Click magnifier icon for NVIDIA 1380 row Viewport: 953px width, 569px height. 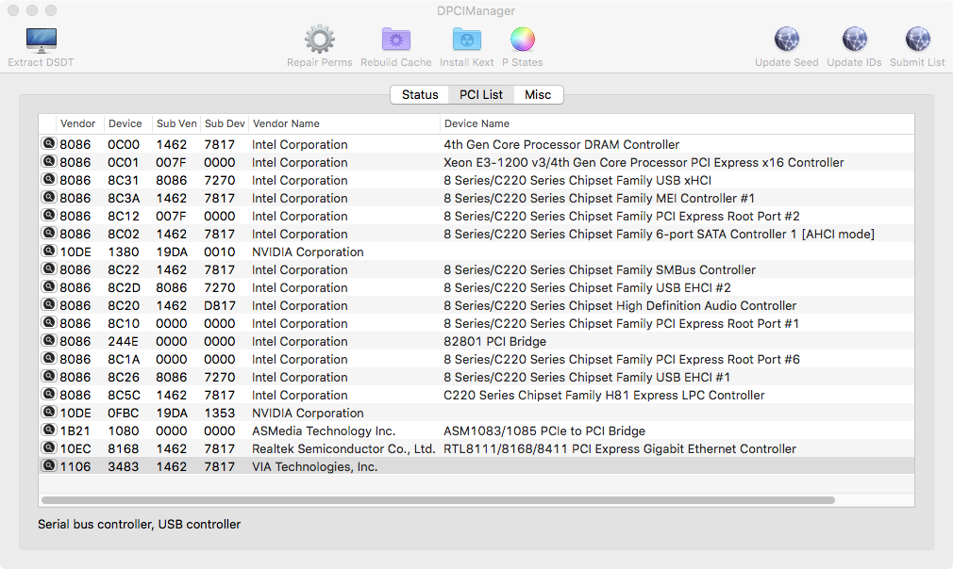[x=48, y=252]
